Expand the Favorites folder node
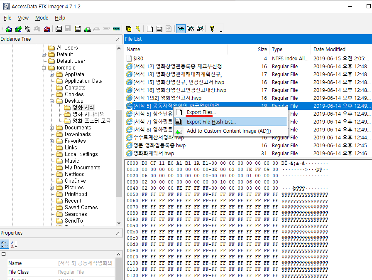Screen dimensions: 372x280 pos(51,141)
